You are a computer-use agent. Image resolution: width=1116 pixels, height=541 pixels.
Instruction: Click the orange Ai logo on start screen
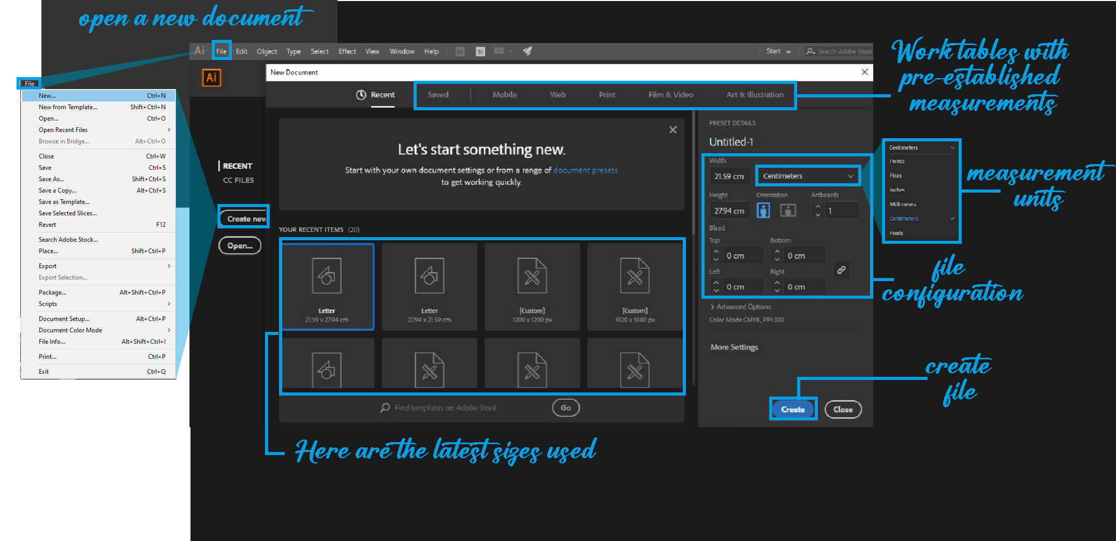pyautogui.click(x=211, y=78)
